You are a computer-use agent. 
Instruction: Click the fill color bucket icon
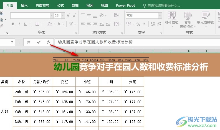click(x=50, y=24)
